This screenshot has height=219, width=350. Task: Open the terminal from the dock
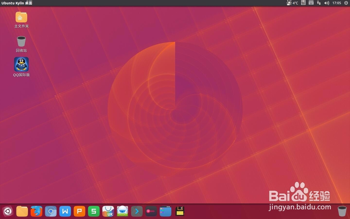click(136, 211)
